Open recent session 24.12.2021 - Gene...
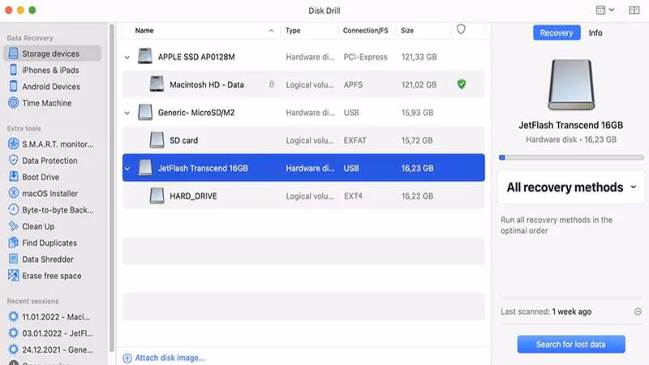Screen dimensions: 649x365 point(50,350)
